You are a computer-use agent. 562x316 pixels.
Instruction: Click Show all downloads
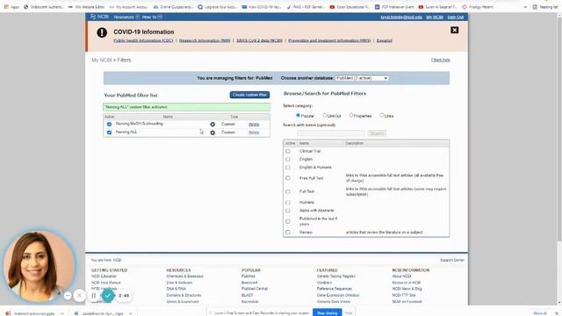(540, 313)
